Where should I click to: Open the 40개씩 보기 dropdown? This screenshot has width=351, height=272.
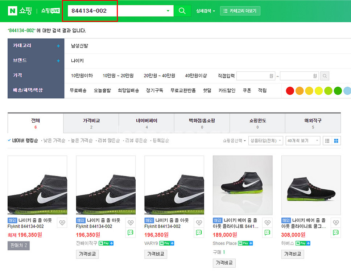click(x=303, y=141)
